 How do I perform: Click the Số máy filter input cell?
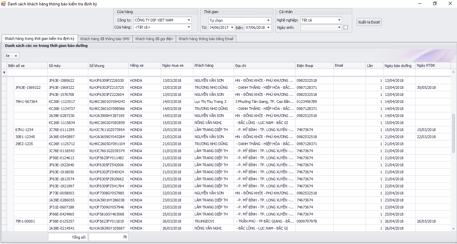point(67,72)
